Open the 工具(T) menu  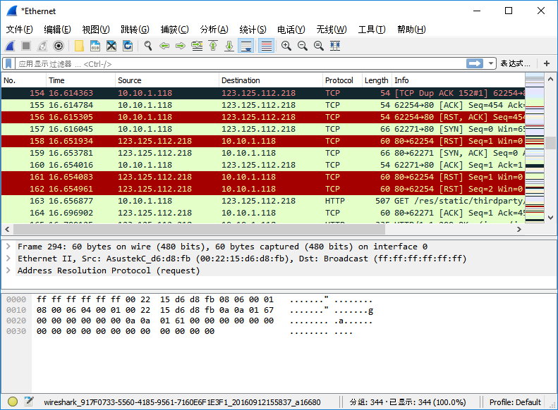372,30
